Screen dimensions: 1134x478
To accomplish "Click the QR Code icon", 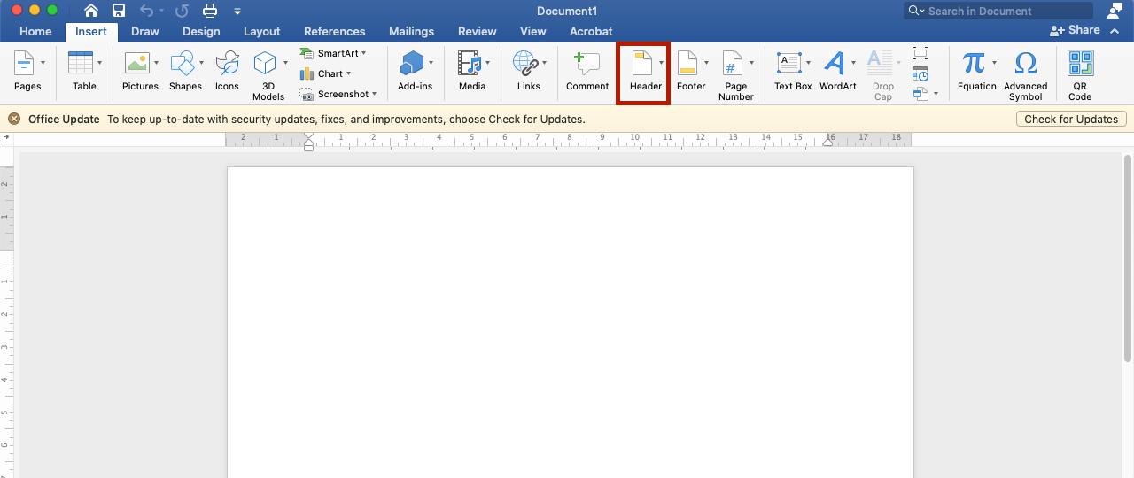I will [1080, 64].
